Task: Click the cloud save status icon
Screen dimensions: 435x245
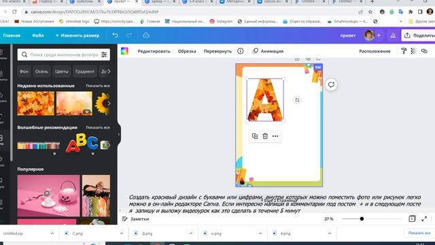Action: pos(146,35)
